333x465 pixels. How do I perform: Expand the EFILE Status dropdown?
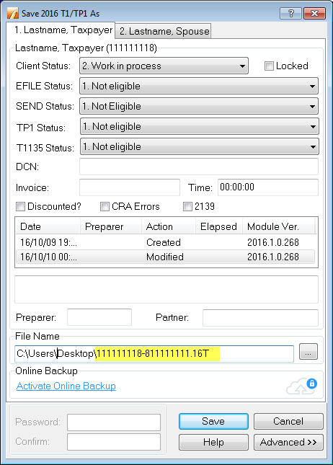point(199,86)
